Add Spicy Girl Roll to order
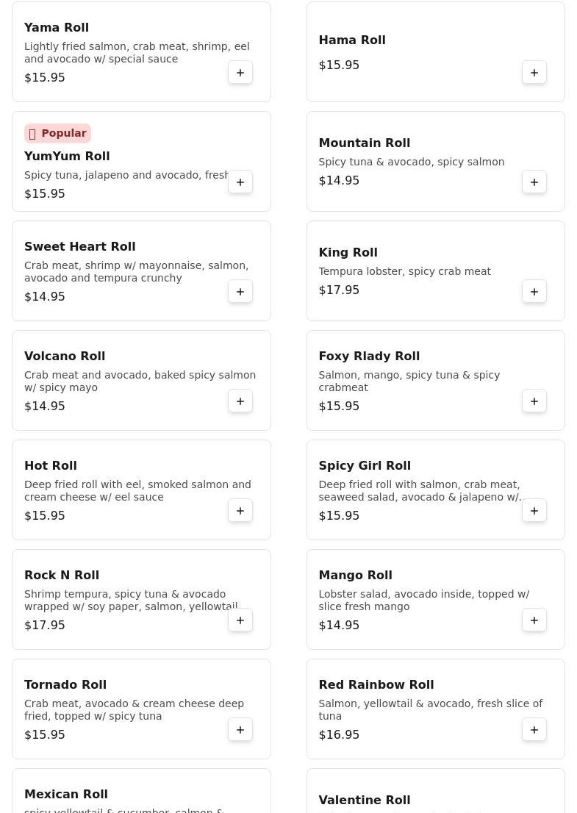 534,511
